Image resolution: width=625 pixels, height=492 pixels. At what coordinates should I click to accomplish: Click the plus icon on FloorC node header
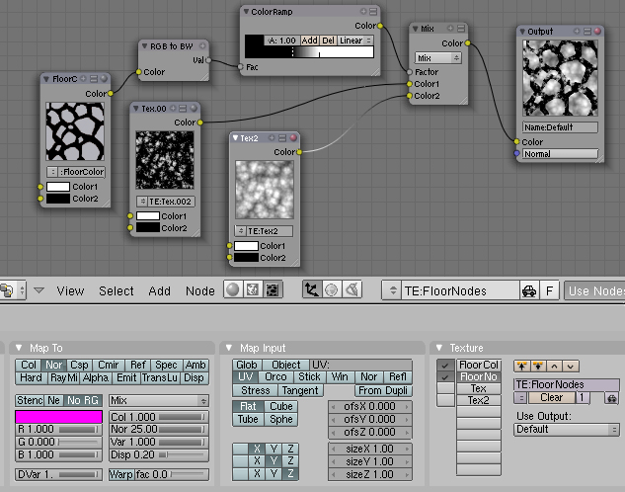tap(83, 79)
